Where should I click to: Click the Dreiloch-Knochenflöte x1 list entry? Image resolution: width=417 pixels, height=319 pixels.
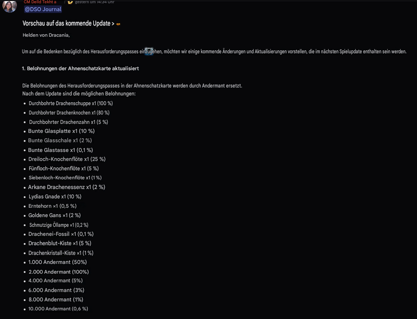67,159
